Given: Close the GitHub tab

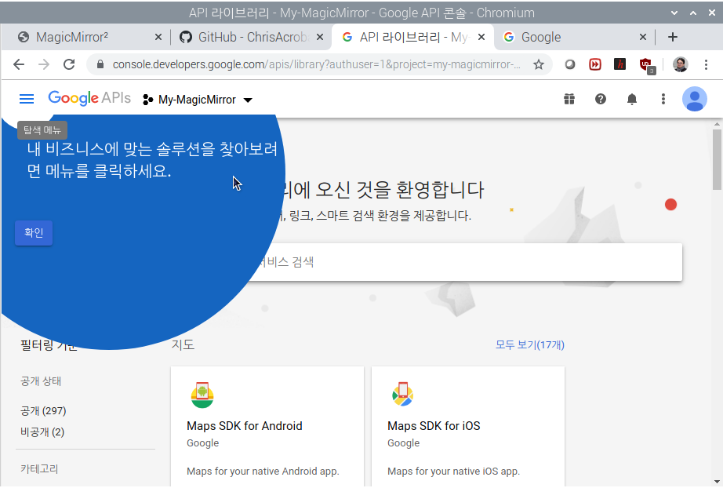Looking at the screenshot, I should [319, 37].
